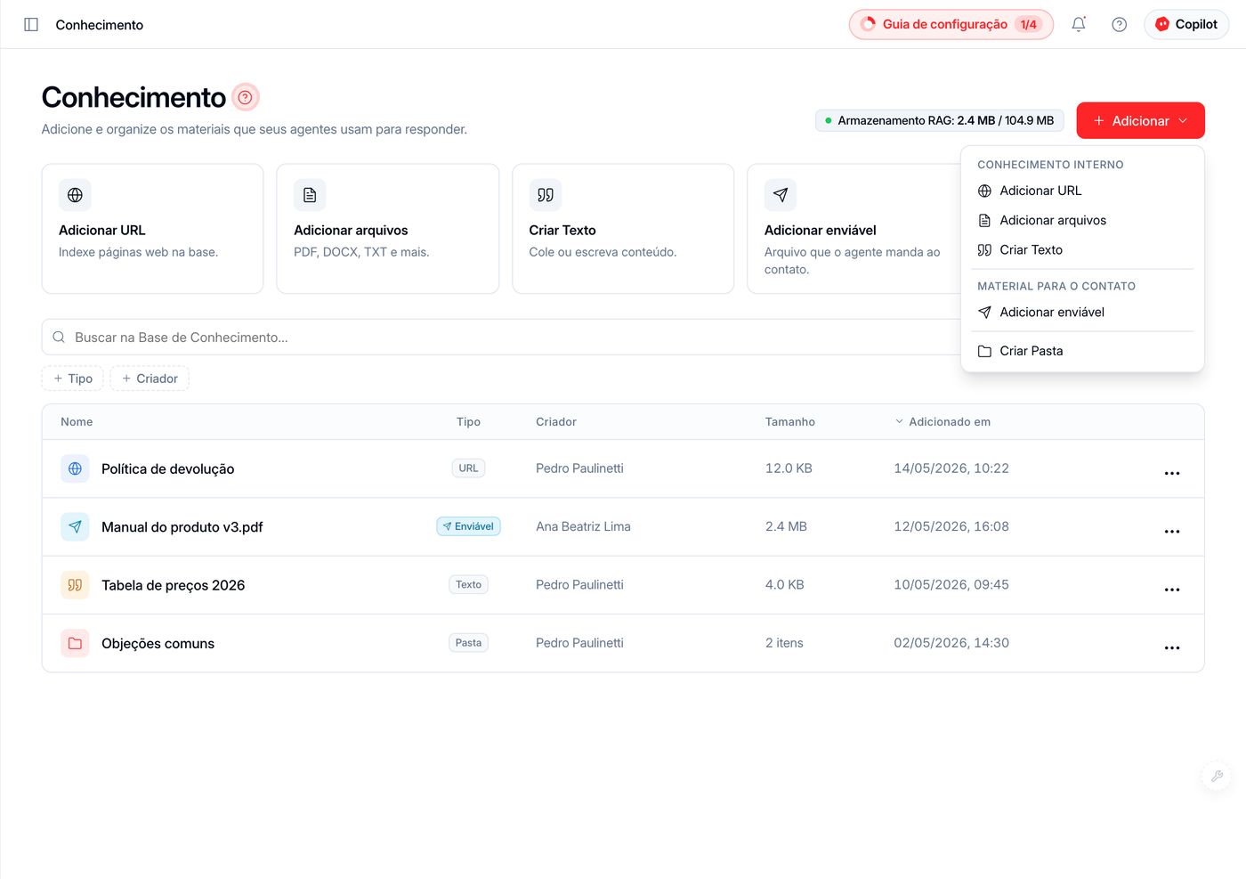
Task: Open Guia de configuração progress guide
Action: (x=951, y=25)
